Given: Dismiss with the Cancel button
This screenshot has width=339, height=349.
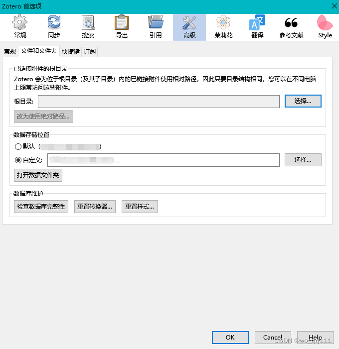Looking at the screenshot, I should 273,338.
